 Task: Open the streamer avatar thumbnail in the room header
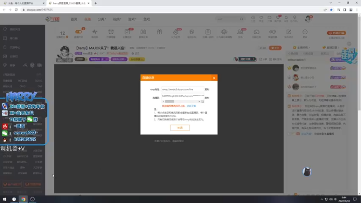point(65,54)
